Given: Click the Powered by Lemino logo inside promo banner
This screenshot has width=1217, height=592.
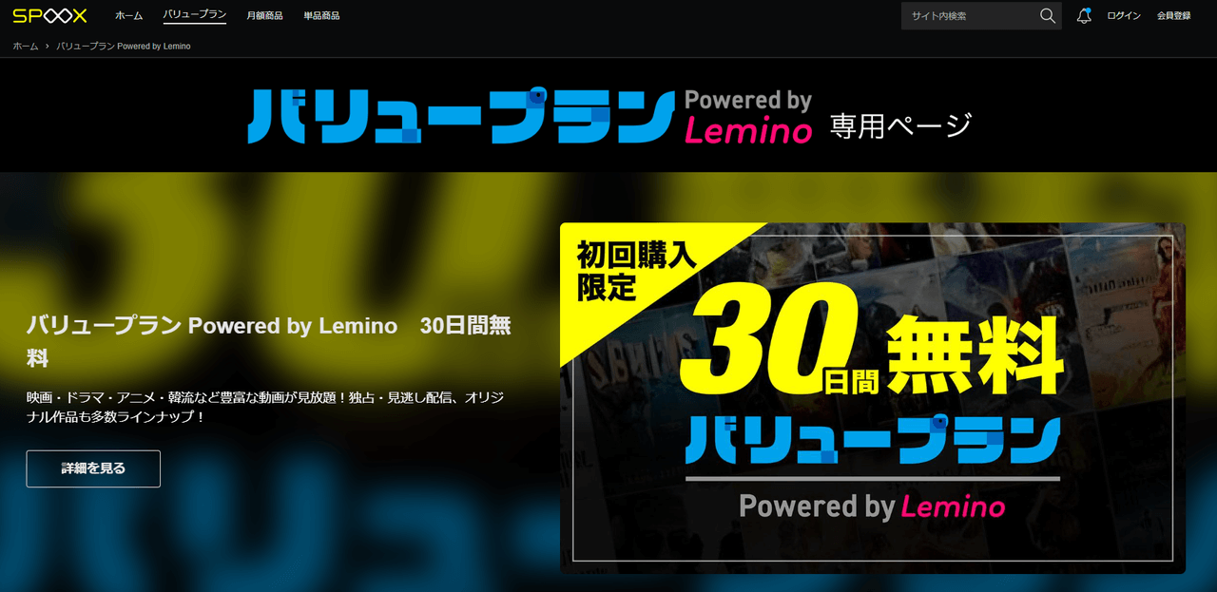Looking at the screenshot, I should coord(872,506).
